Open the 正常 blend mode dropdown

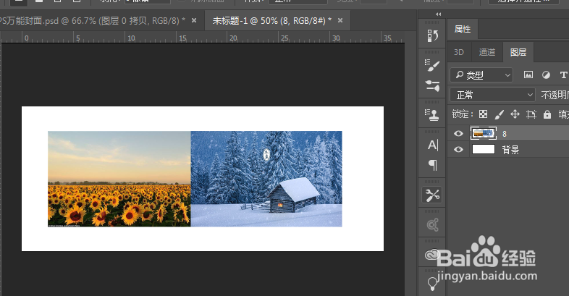click(x=492, y=95)
